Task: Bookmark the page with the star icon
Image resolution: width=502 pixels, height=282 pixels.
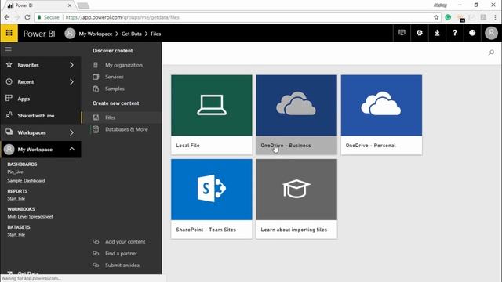Action: (436, 17)
